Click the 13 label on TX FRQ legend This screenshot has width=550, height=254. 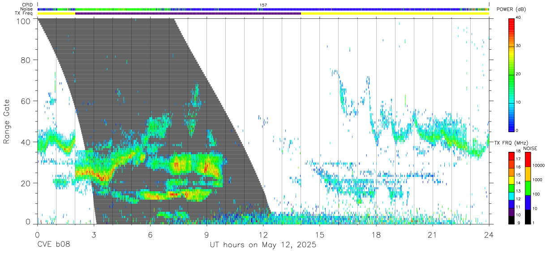[517, 191]
